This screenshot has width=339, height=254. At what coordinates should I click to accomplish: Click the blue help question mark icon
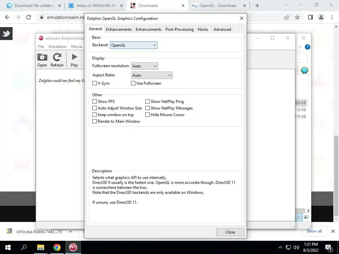point(307,47)
